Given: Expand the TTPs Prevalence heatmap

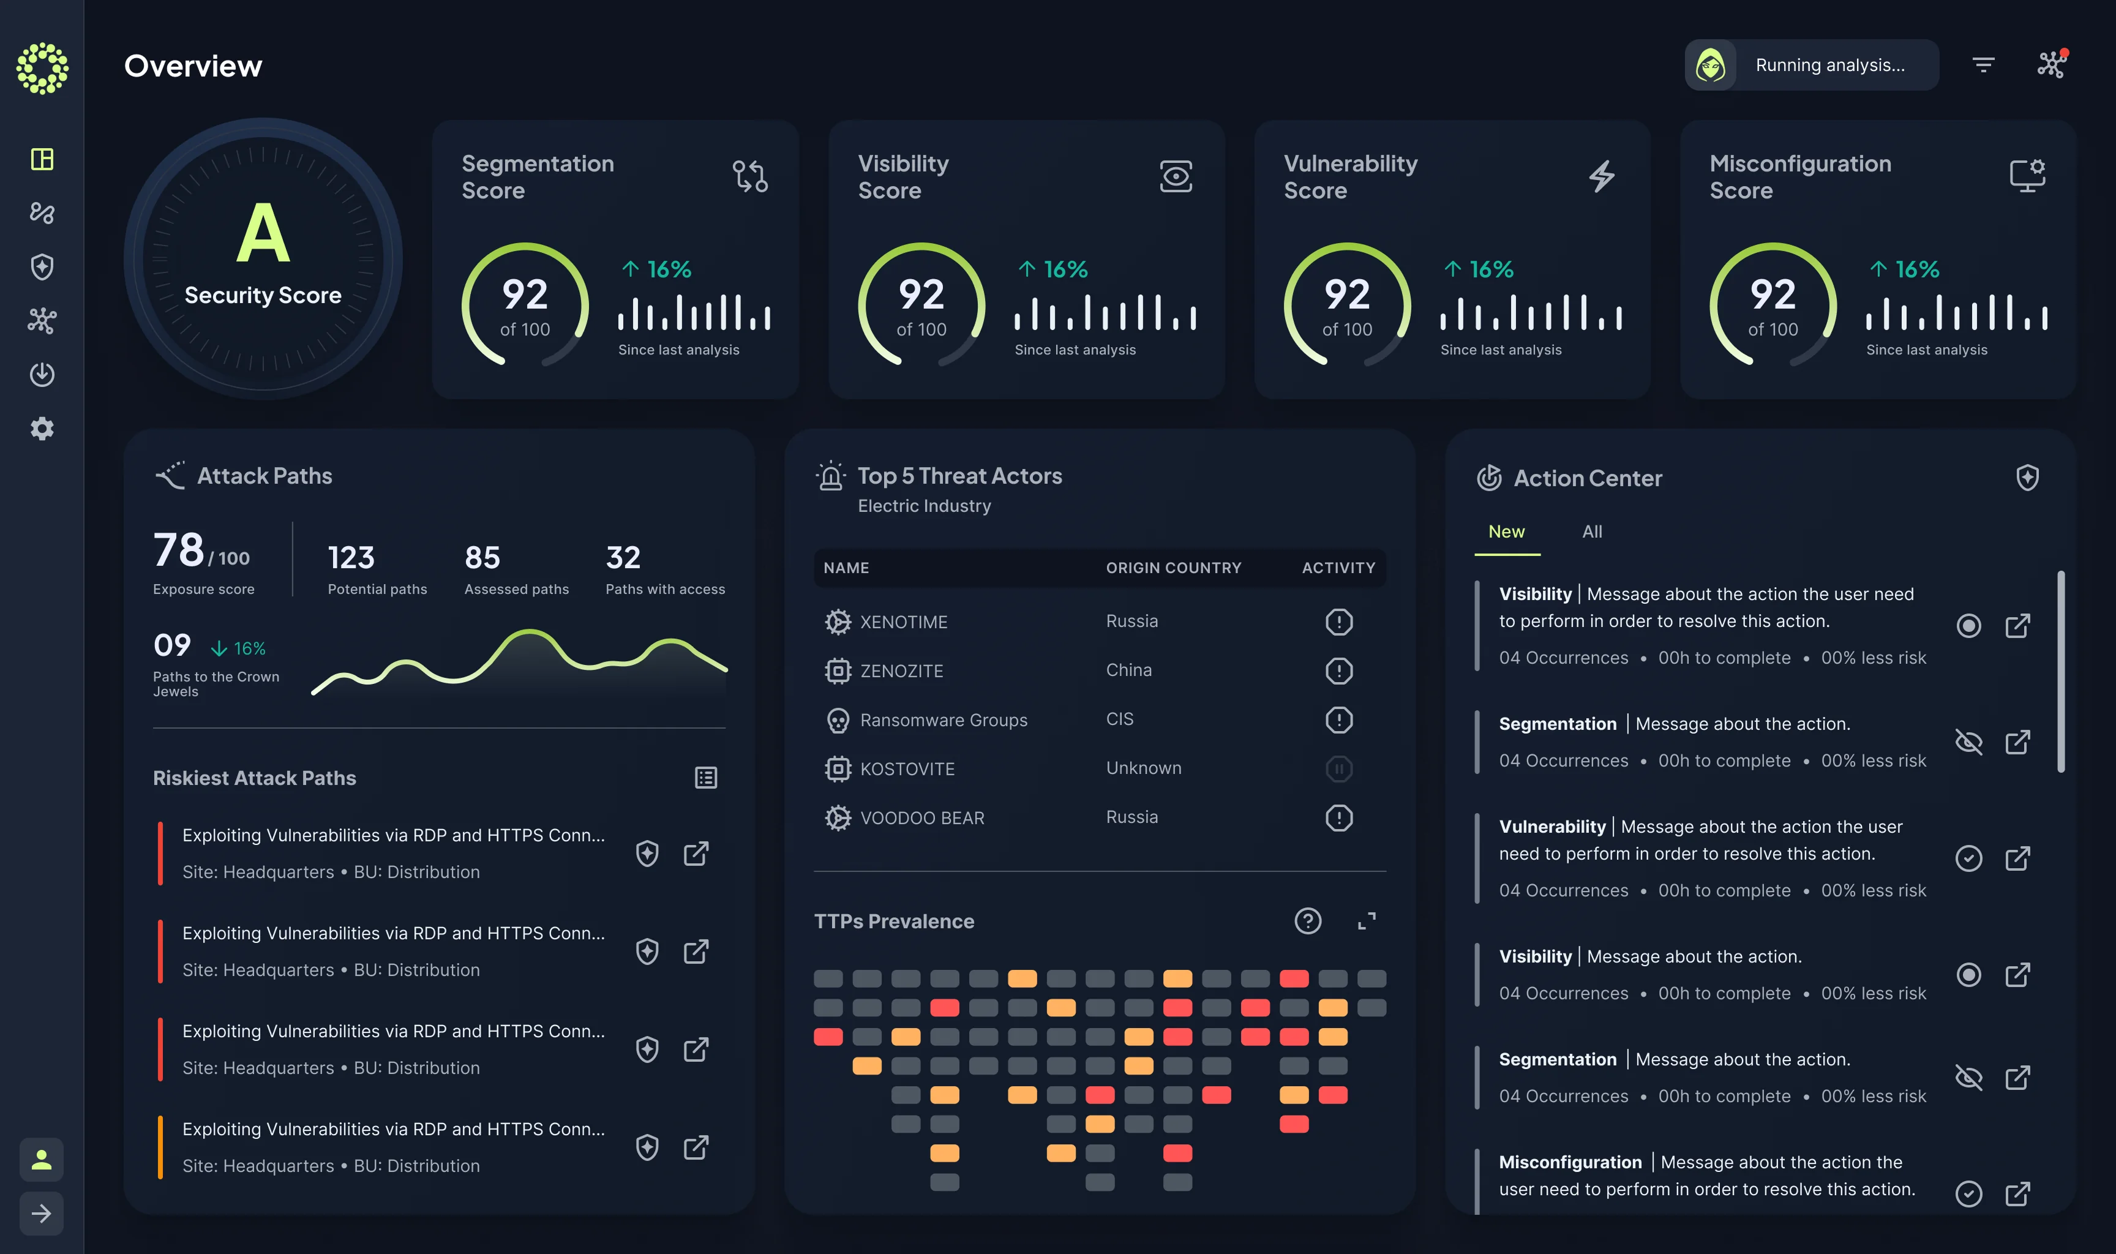Looking at the screenshot, I should point(1367,921).
